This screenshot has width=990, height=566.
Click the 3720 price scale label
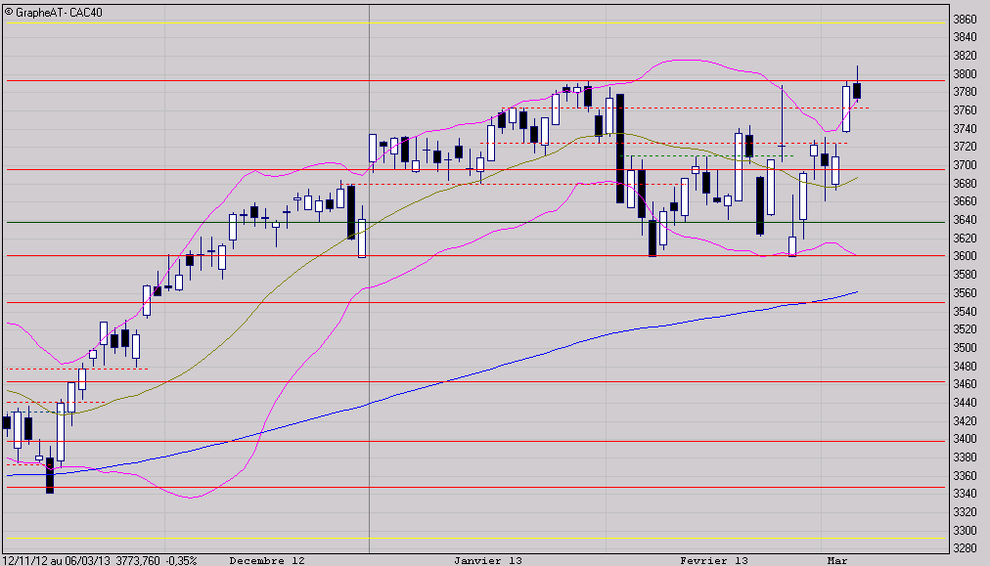point(965,147)
